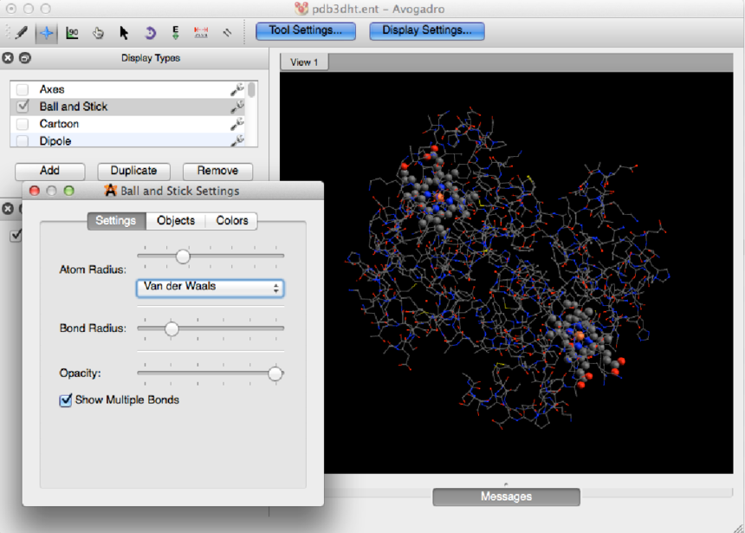Expand the Messages panel

506,497
